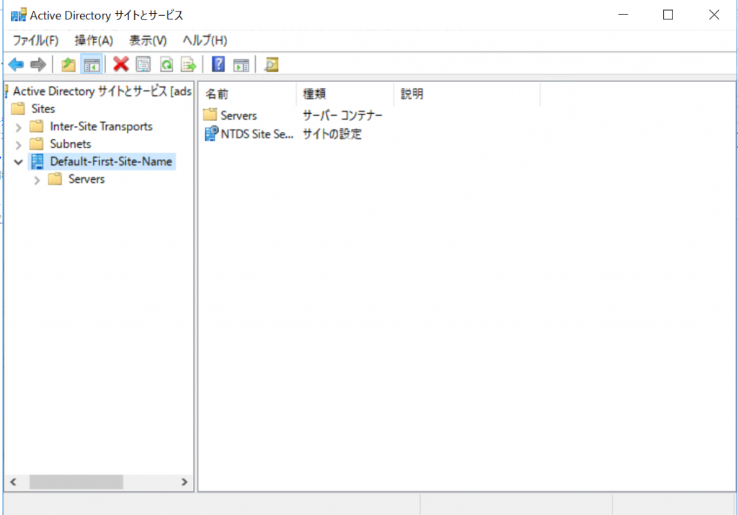Toggle the show/hide action pane icon
Screen dimensions: 738x515
pyautogui.click(x=241, y=65)
